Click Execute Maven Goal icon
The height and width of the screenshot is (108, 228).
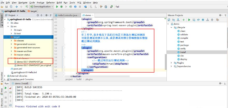click(194, 20)
